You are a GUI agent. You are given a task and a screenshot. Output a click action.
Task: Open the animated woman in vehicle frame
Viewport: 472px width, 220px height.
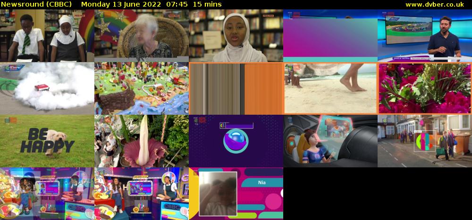click(330, 141)
